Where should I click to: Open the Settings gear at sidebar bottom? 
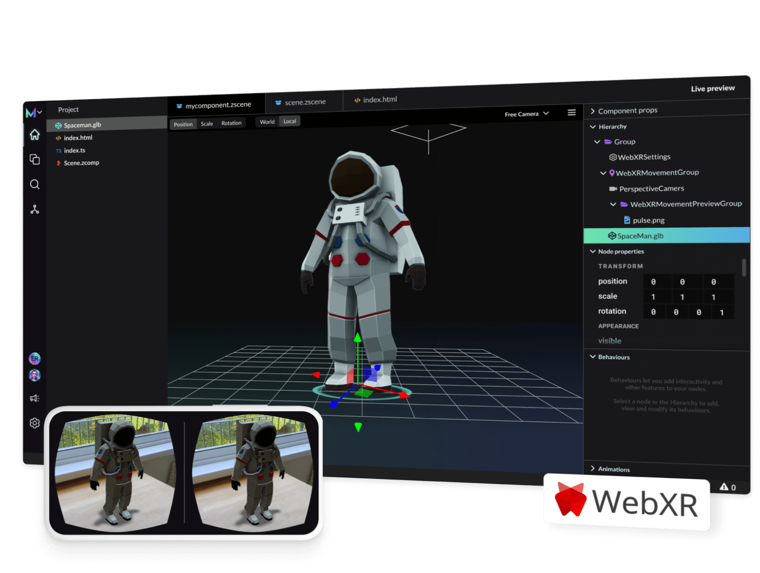34,423
